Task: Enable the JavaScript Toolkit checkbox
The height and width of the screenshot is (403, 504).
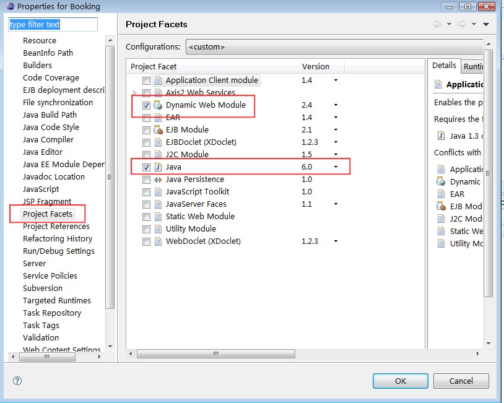Action: click(146, 192)
